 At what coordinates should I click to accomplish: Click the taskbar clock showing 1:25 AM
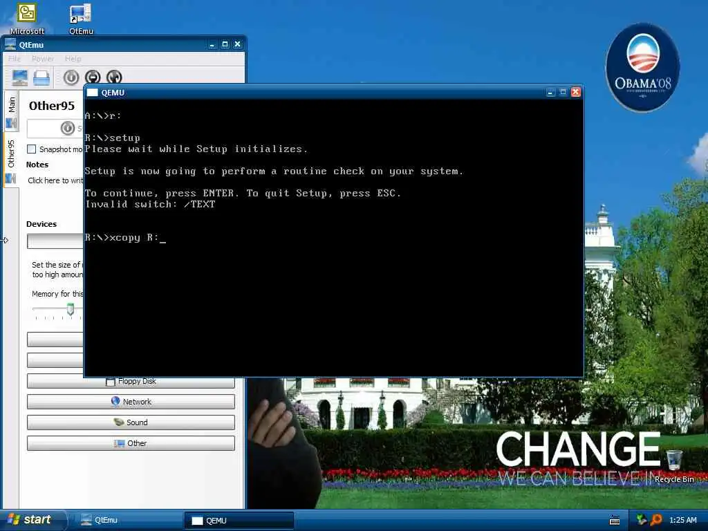pyautogui.click(x=682, y=520)
